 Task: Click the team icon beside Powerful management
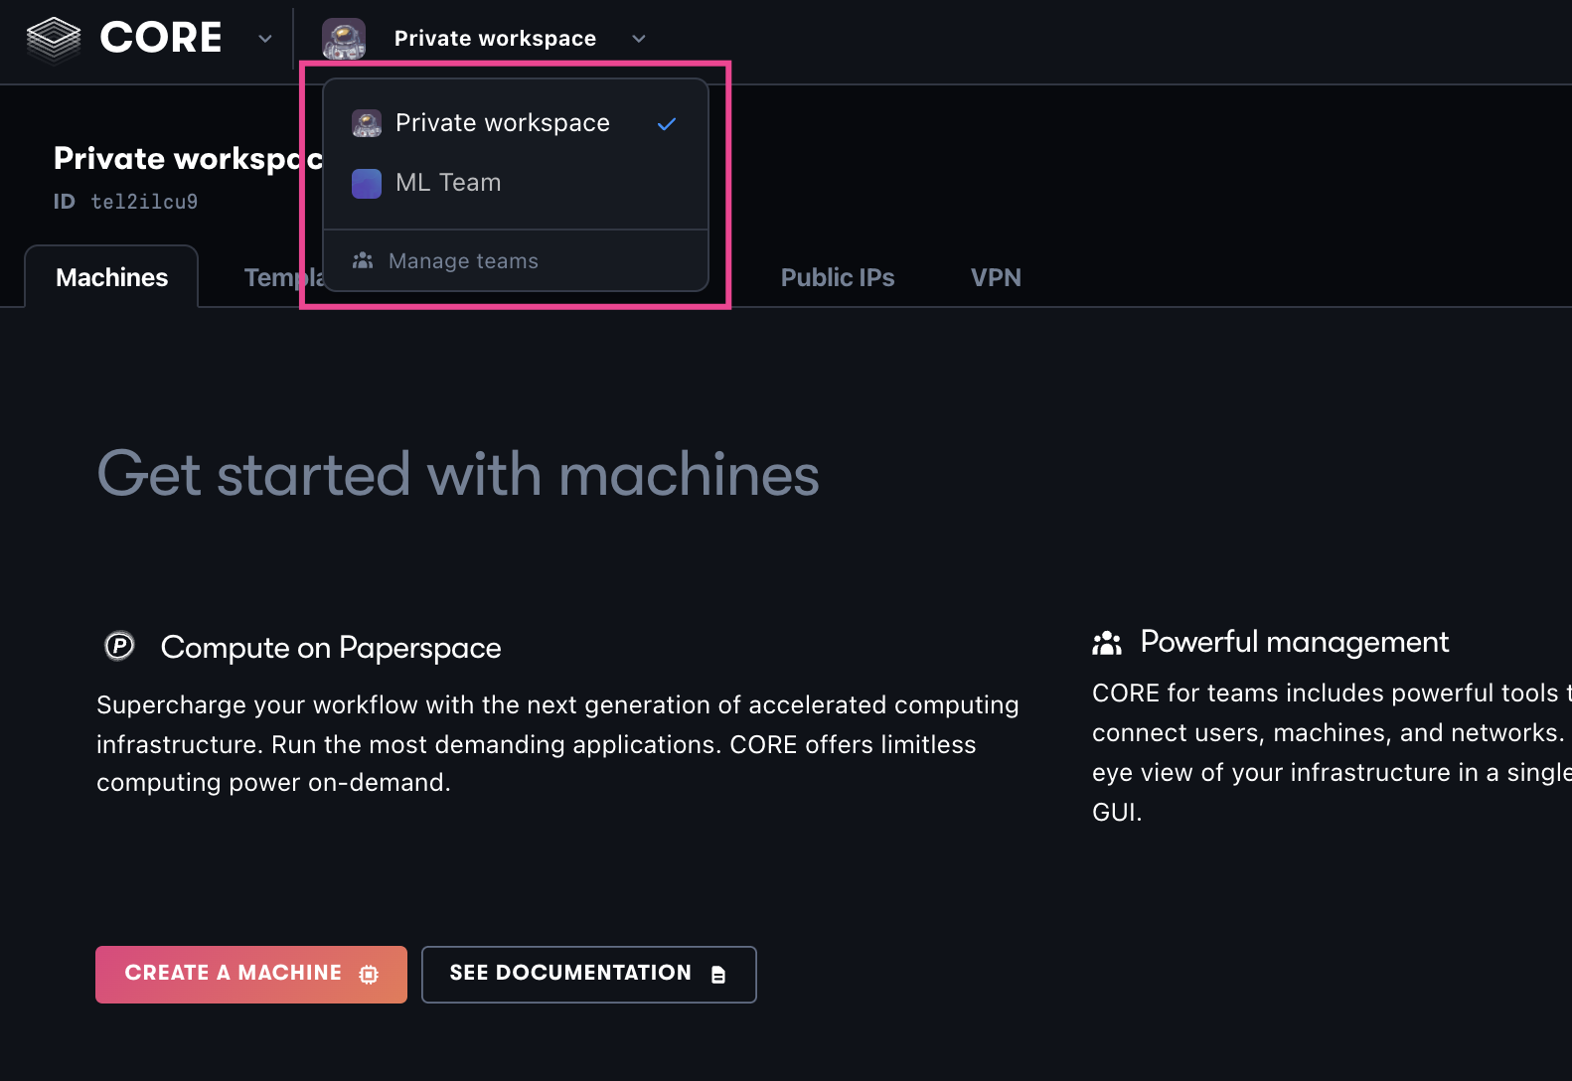(1107, 643)
